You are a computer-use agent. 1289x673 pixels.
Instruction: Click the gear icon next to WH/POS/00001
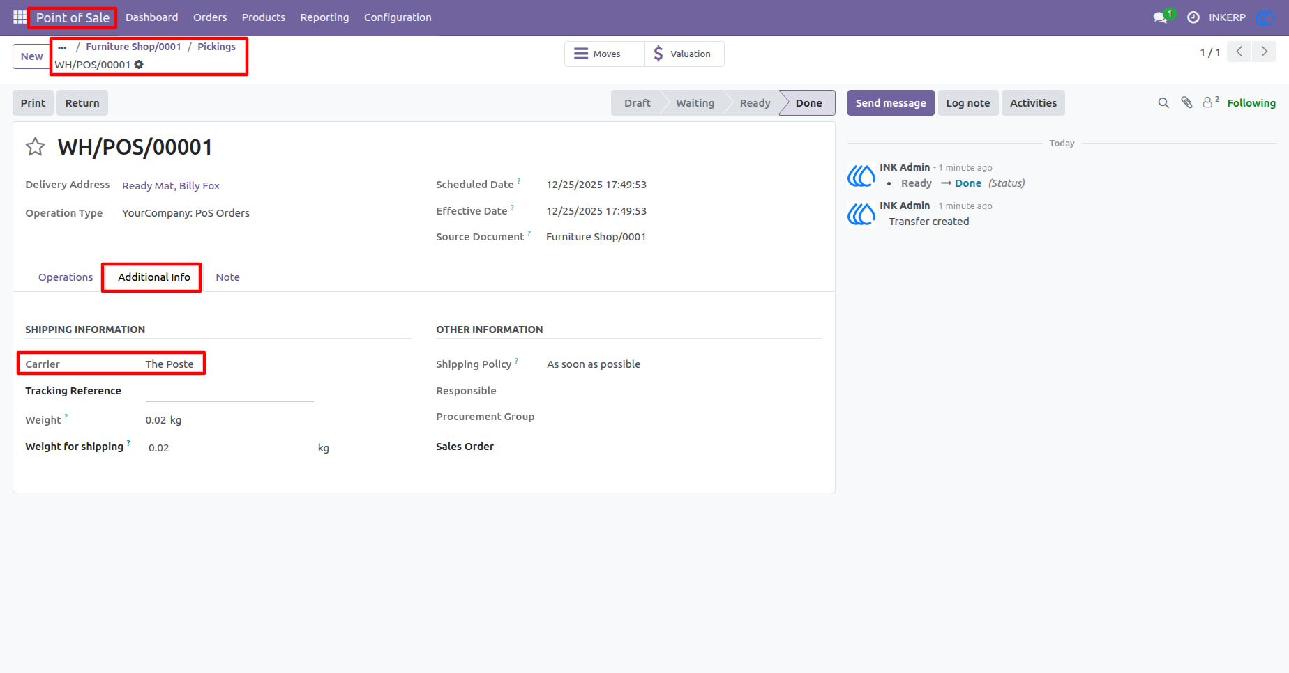[x=139, y=65]
